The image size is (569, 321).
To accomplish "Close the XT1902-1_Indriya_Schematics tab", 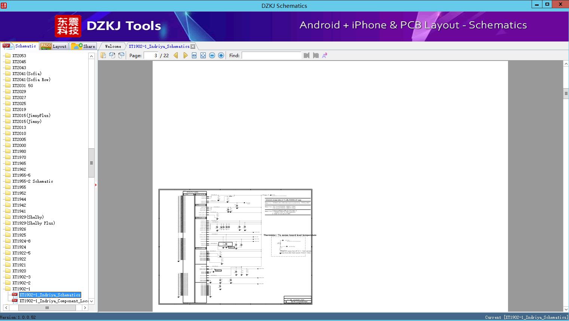I will tap(193, 46).
